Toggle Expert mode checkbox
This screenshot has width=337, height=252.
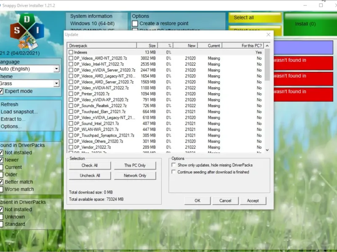coord(2,91)
